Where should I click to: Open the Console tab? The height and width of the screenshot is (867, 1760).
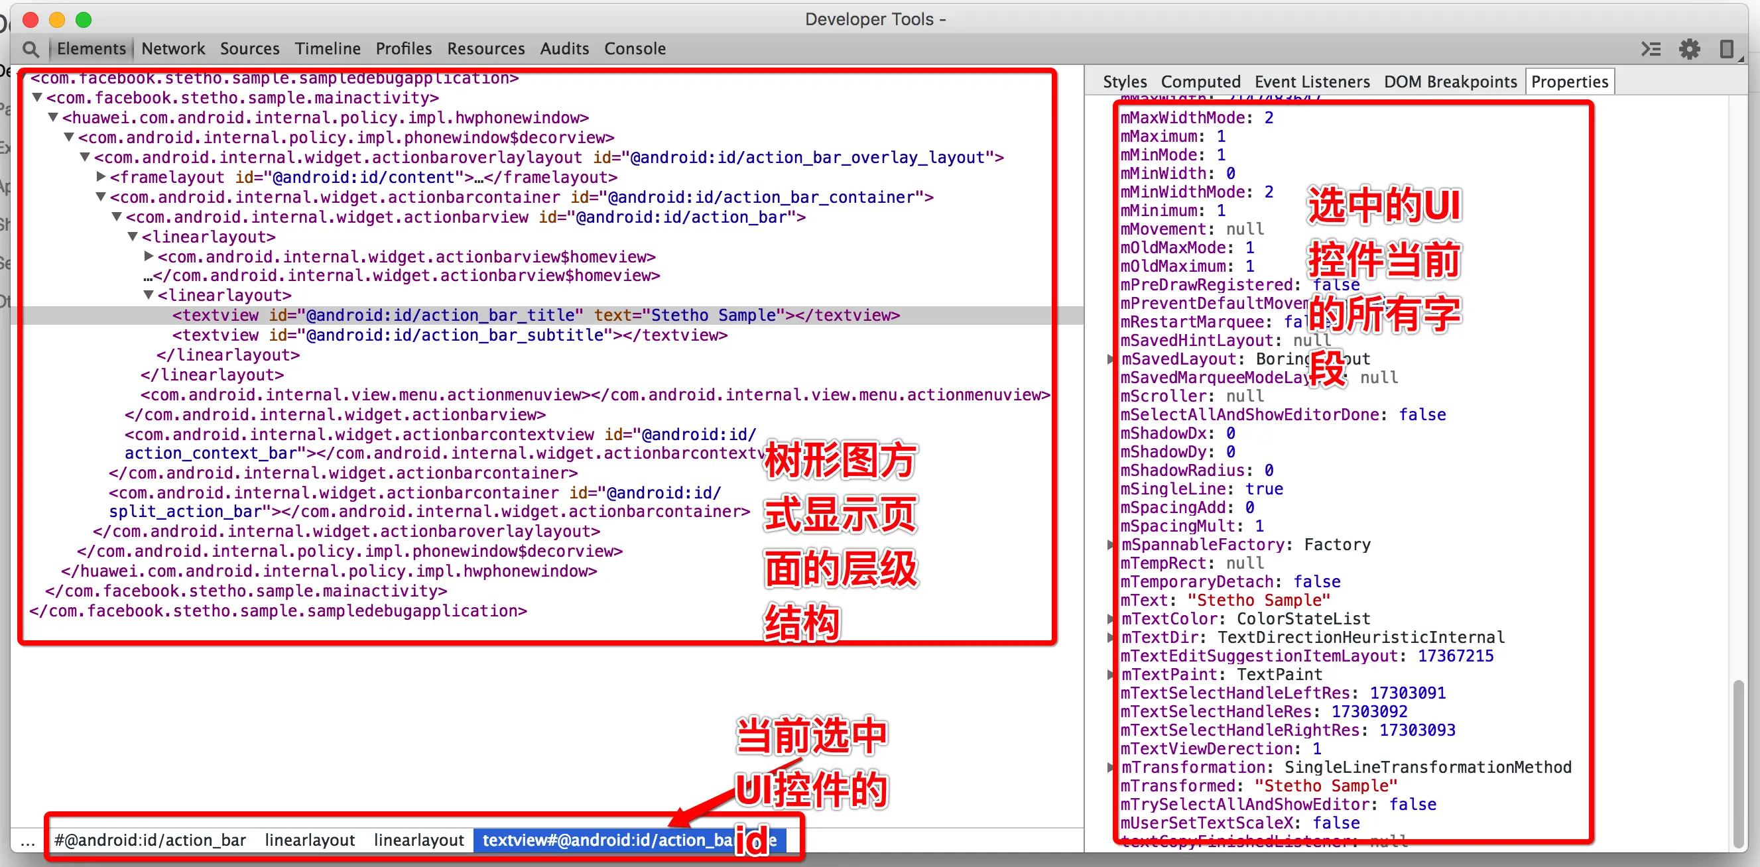tap(634, 49)
